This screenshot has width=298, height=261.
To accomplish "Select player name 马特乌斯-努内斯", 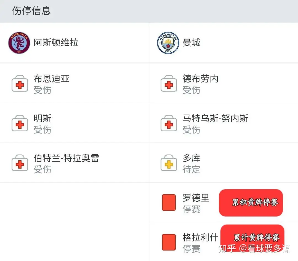I will pyautogui.click(x=215, y=119).
